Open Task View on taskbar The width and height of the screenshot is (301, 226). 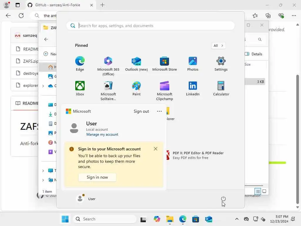coord(143,219)
